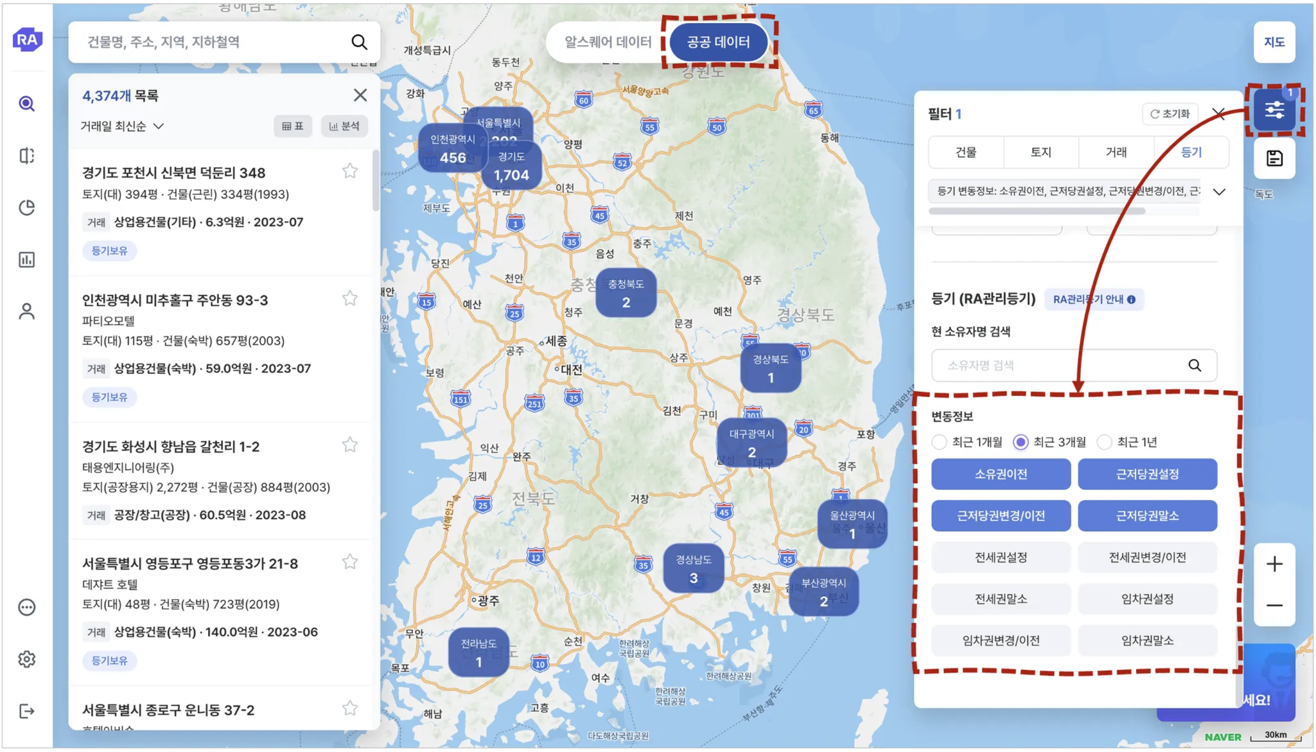Click the RA관리등기 안내 info link
This screenshot has width=1316, height=752.
(x=1094, y=300)
